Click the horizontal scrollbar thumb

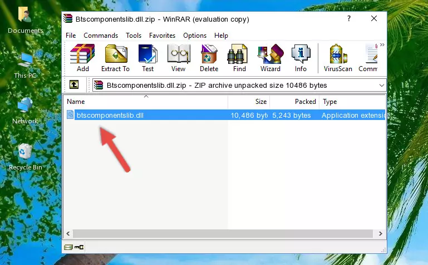coord(223,233)
